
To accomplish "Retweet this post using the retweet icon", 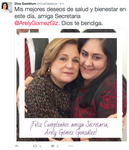I will [35, 146].
